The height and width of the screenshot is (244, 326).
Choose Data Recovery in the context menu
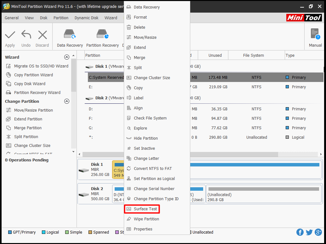(x=157, y=7)
